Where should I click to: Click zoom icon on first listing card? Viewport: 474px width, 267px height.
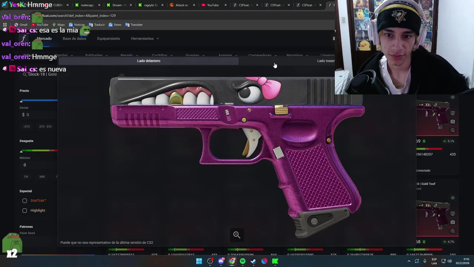click(x=453, y=130)
